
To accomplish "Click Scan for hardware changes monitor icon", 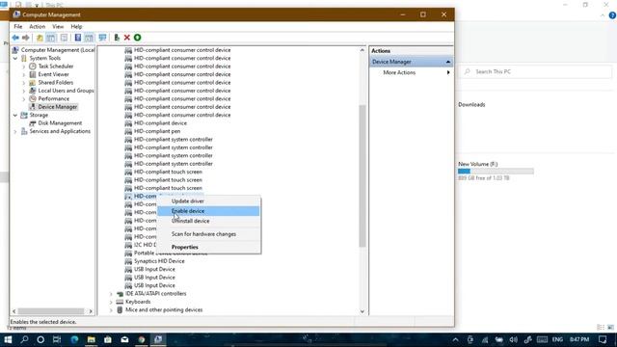I will (x=103, y=38).
